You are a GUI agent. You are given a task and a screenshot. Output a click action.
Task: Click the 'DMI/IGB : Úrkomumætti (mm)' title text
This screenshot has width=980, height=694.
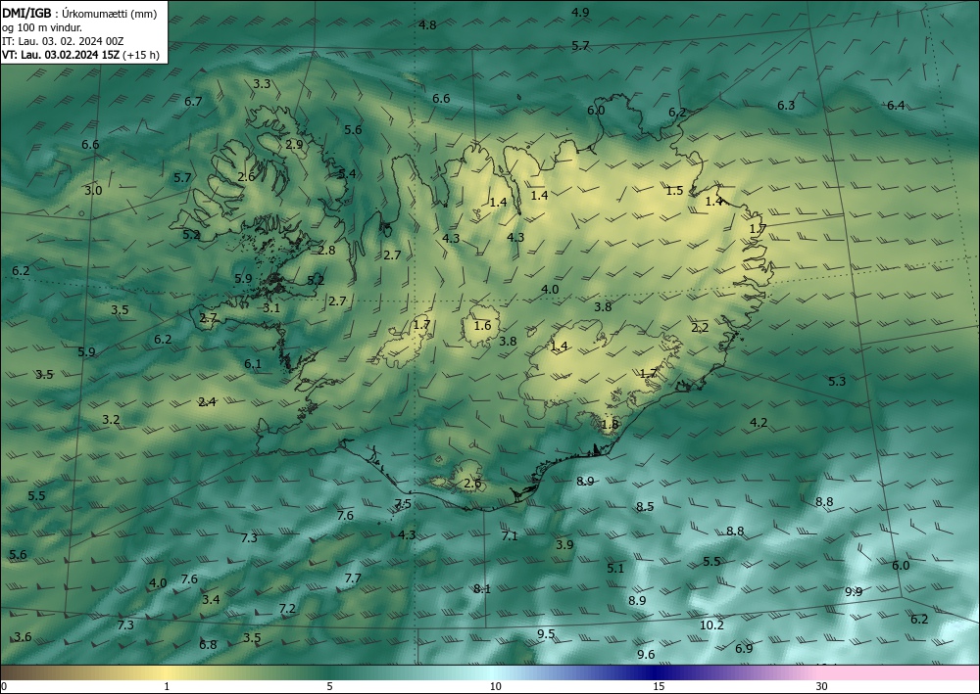pos(78,13)
